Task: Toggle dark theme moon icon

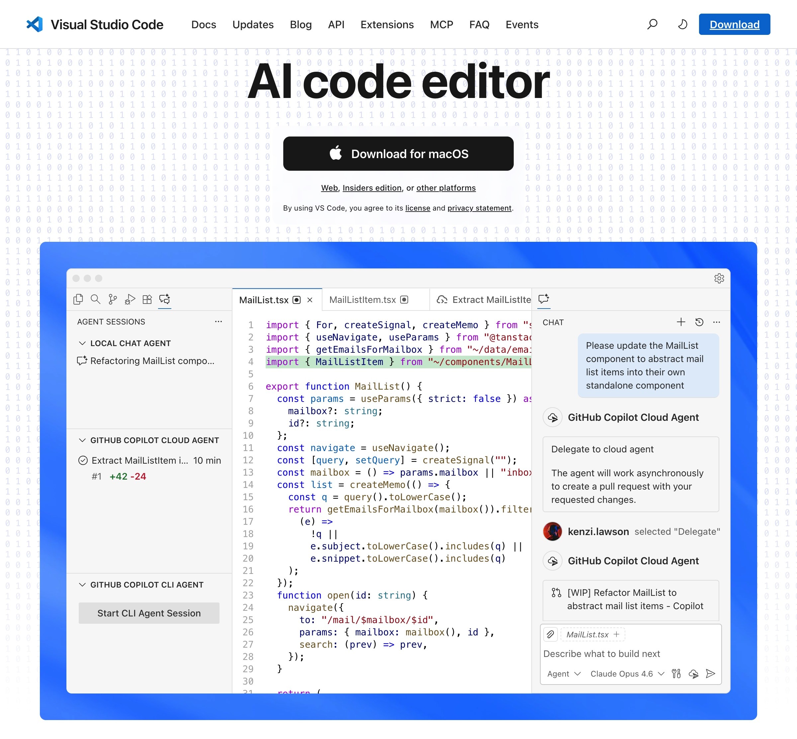Action: pos(683,24)
